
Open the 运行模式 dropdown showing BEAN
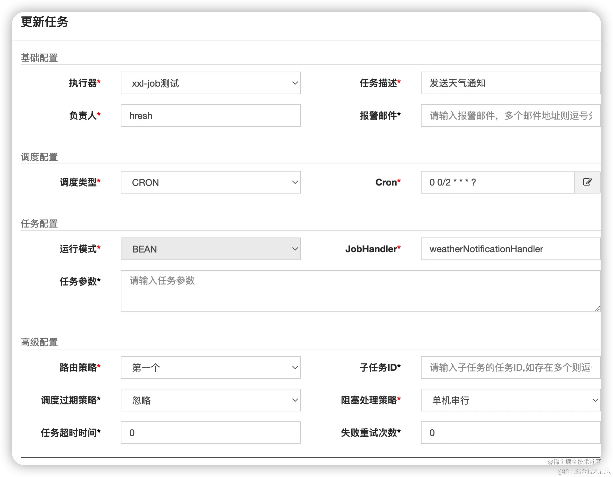[x=210, y=249]
